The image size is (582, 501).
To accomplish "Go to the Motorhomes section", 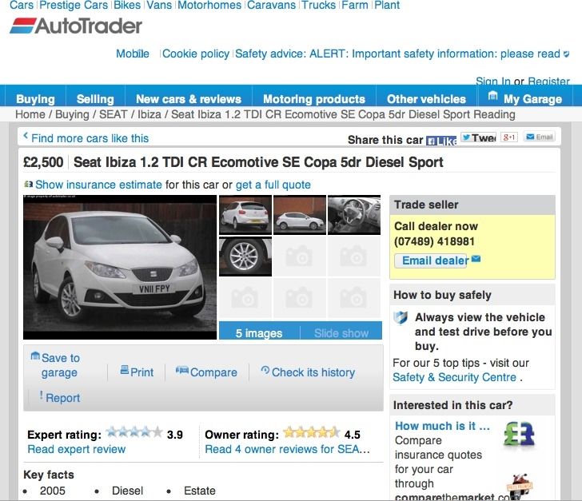I will click(209, 6).
